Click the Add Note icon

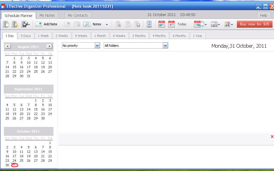click(39, 24)
